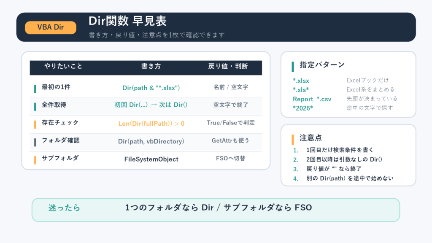Click the description Excelブックだけ
This screenshot has height=243, width=432.
click(x=367, y=80)
